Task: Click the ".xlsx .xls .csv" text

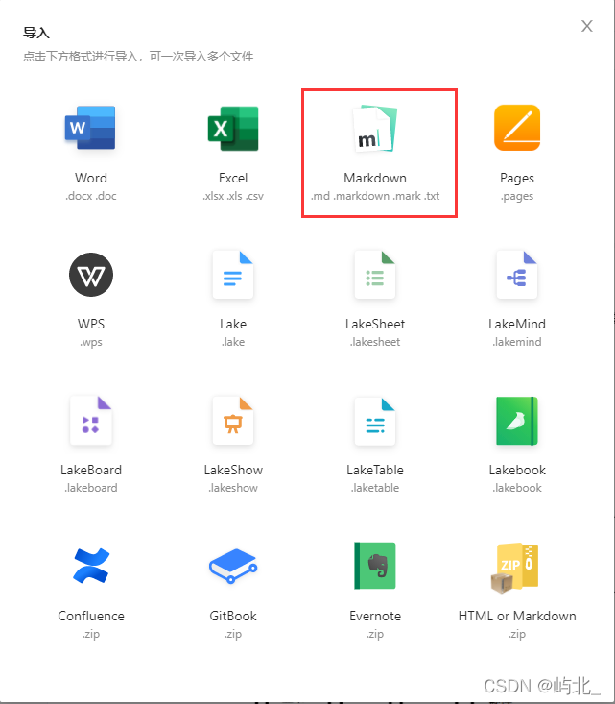Action: coord(233,196)
